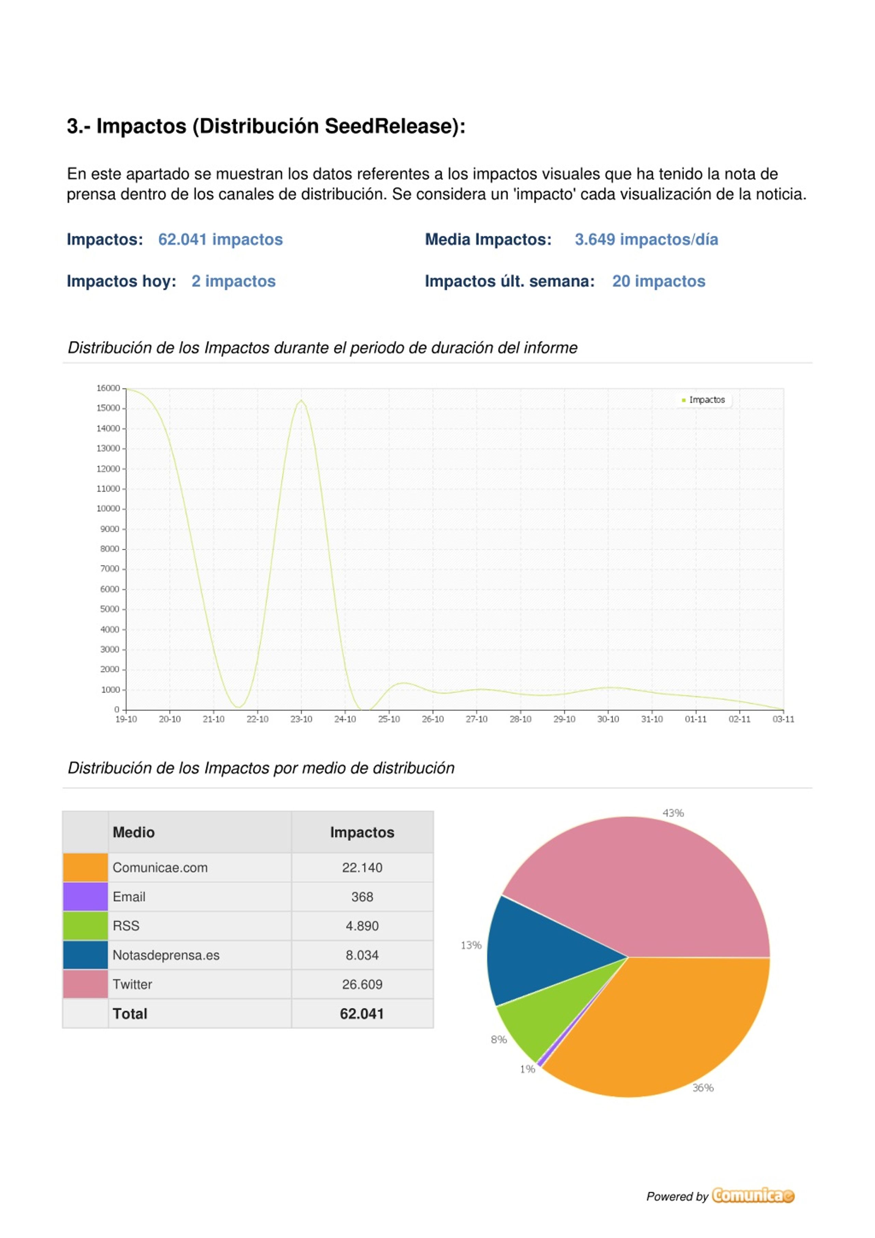Screen dimensions: 875x1238
Task: Click the '4.890' table value
Action: point(362,926)
